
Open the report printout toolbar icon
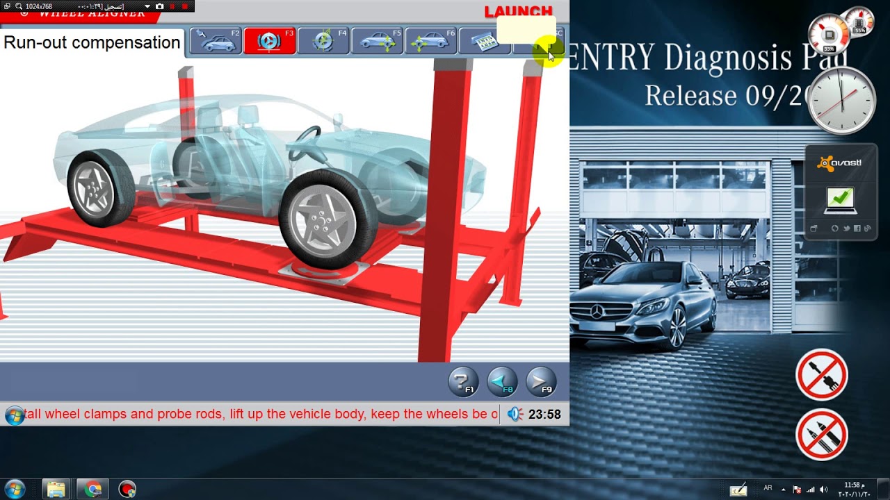pos(485,42)
